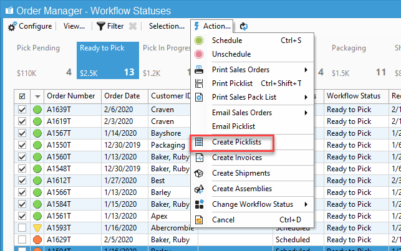The image size is (401, 251).
Task: Click the Action lightning bolt icon
Action: click(196, 26)
